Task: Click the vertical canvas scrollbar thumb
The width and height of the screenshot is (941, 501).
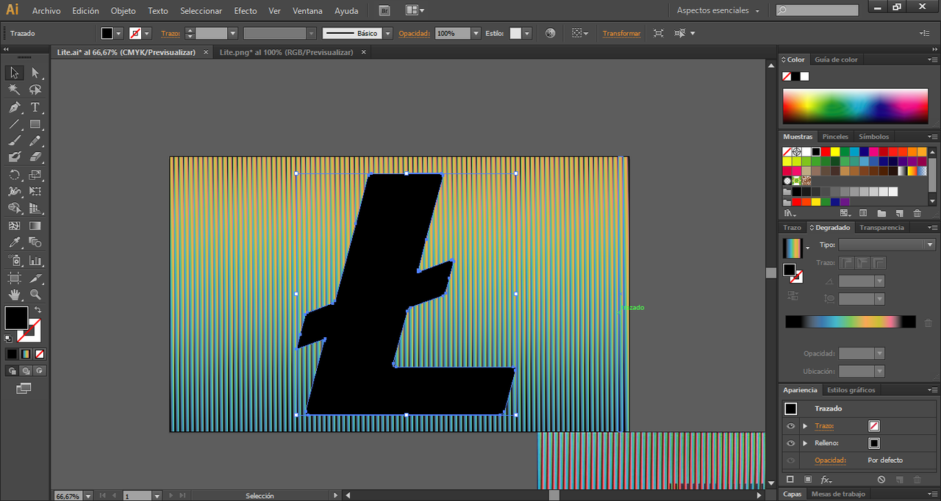Action: pos(770,273)
